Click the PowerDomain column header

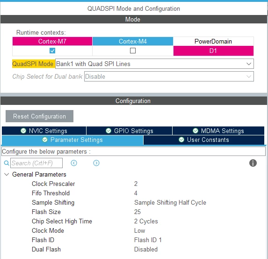click(x=213, y=41)
